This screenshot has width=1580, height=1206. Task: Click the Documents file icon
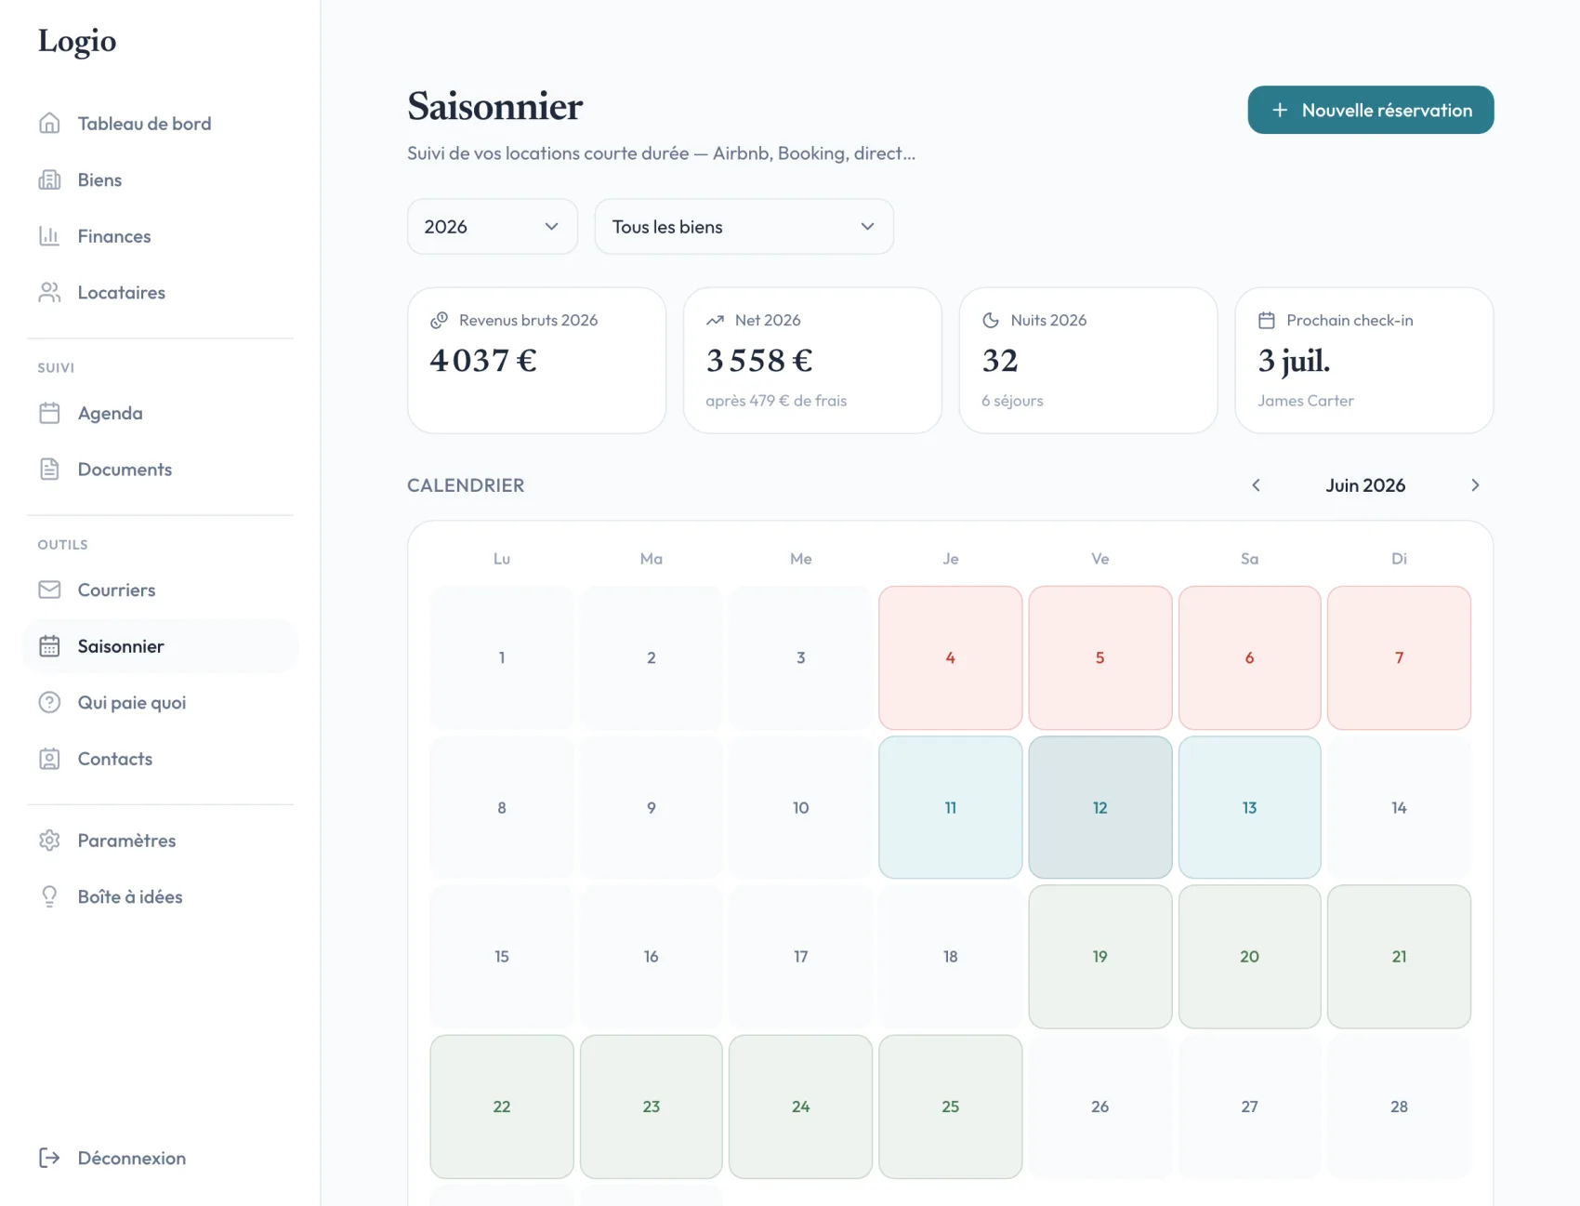[49, 470]
